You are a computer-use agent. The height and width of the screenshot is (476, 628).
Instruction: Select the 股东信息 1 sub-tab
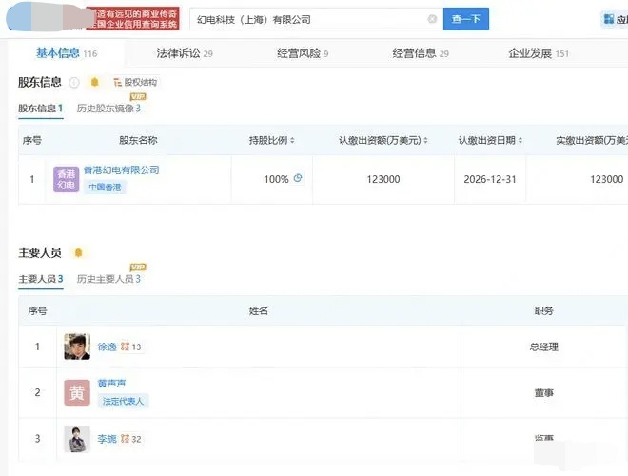point(41,109)
